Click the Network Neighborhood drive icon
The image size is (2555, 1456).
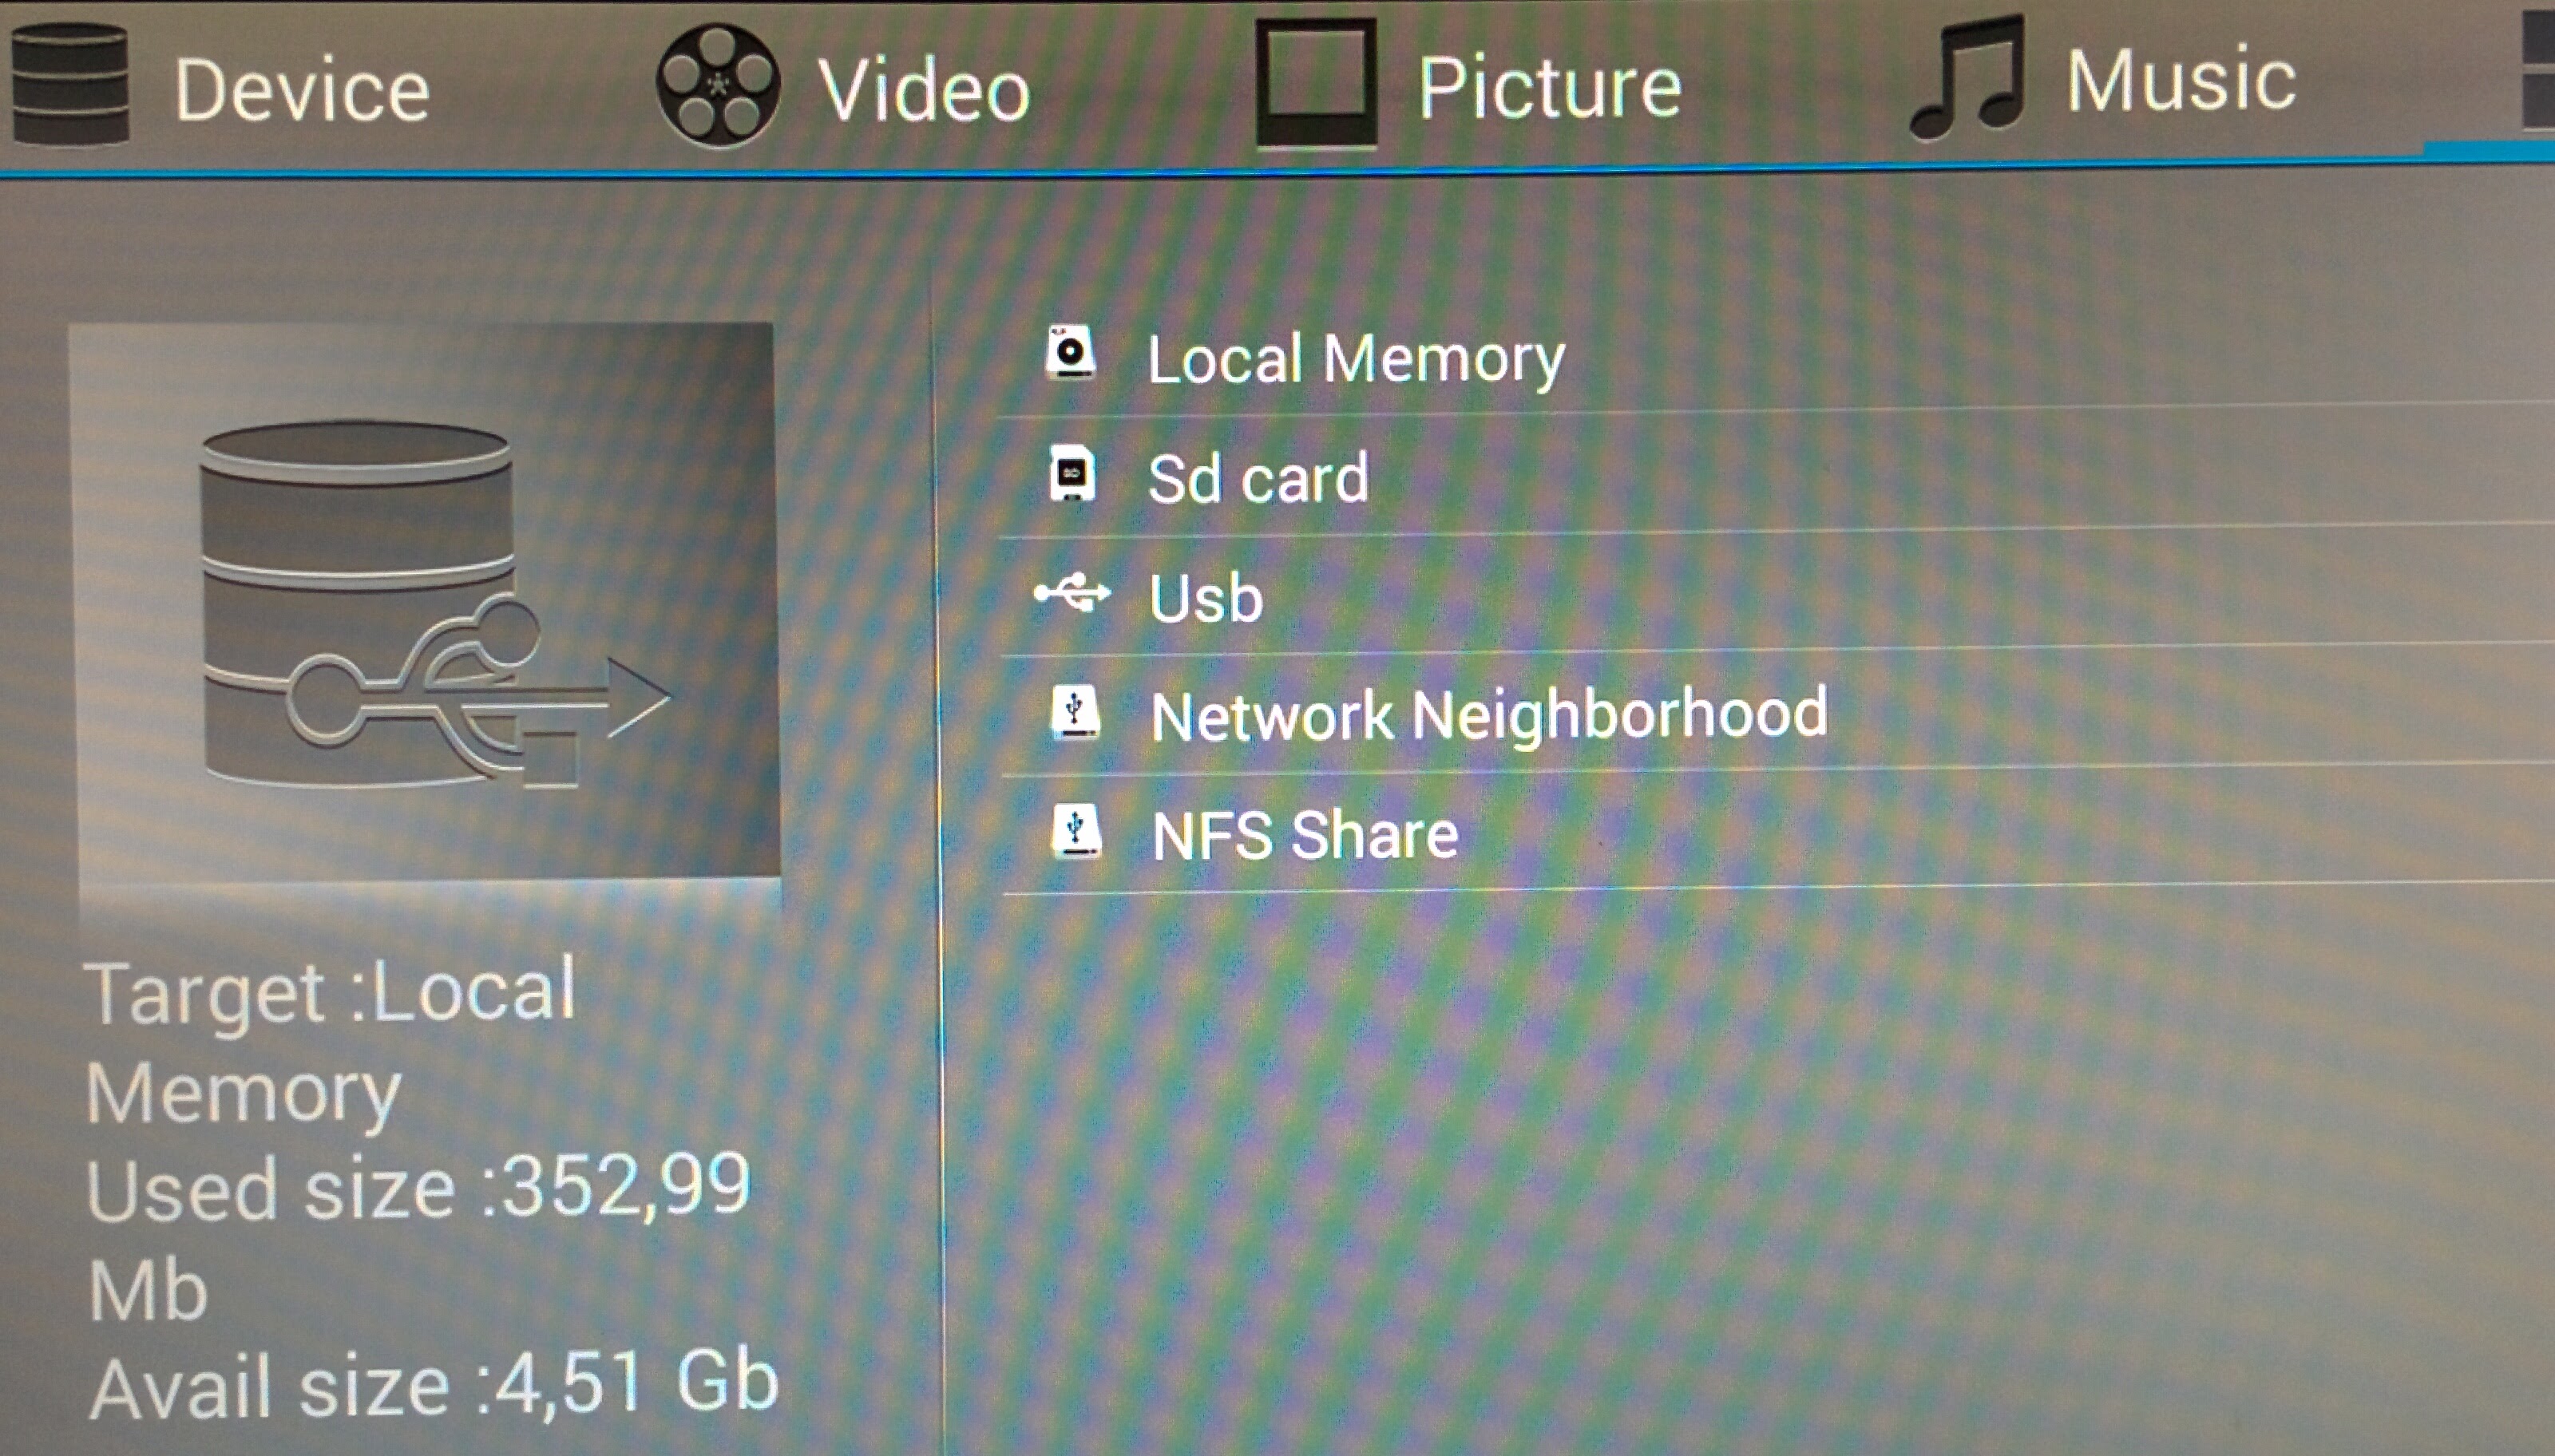(1075, 712)
